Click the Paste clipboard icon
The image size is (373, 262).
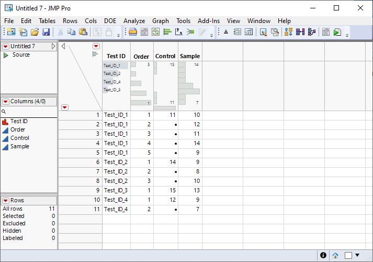[83, 32]
